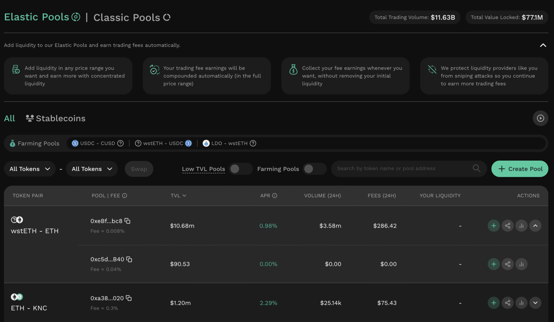Expand the ETH - KNC pool group
554x322 pixels.
pos(535,303)
